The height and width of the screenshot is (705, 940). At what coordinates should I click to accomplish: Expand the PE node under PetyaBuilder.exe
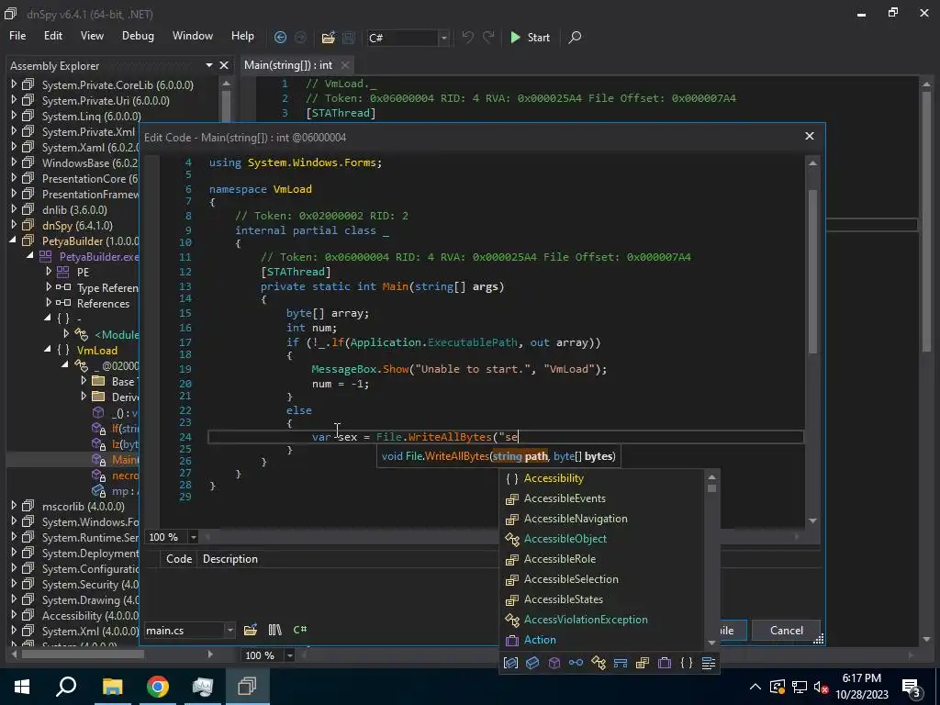pyautogui.click(x=49, y=272)
